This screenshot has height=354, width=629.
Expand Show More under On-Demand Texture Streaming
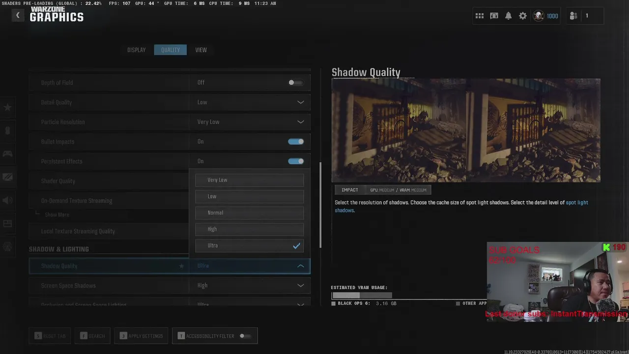[57, 215]
